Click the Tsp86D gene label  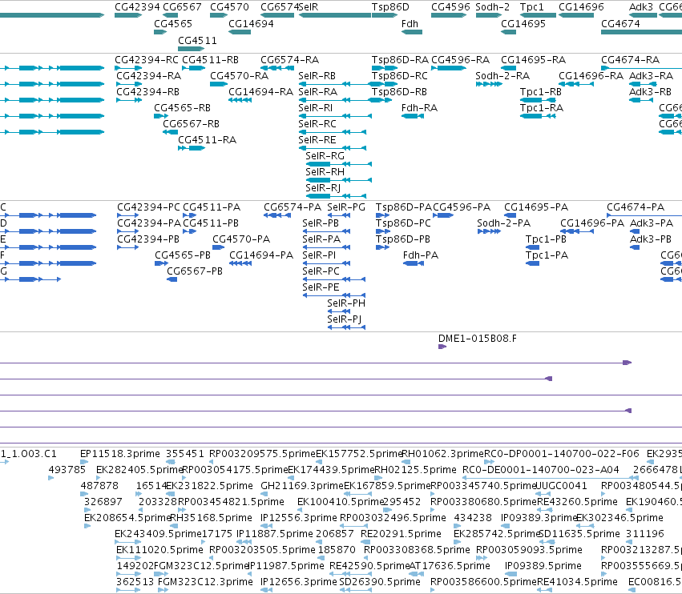390,7
